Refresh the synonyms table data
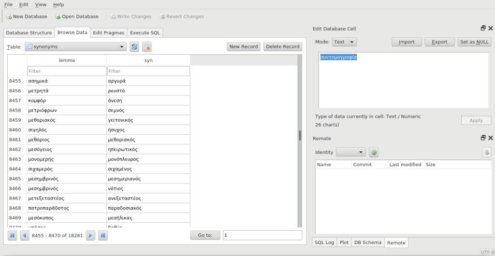The height and width of the screenshot is (256, 495). pyautogui.click(x=134, y=47)
